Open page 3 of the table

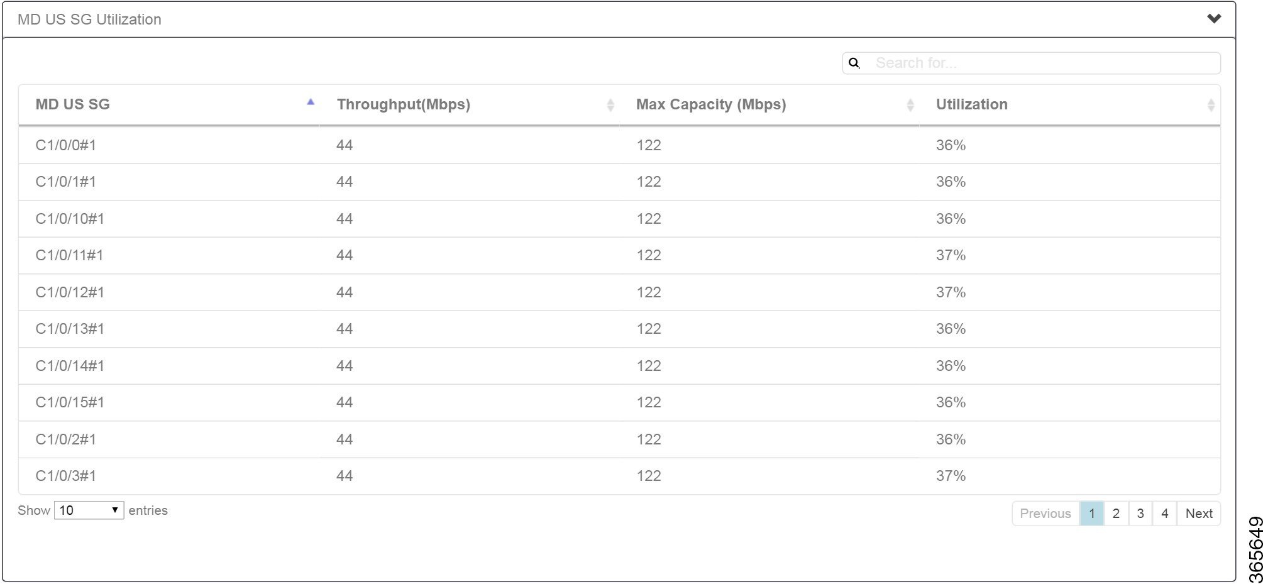click(1140, 513)
